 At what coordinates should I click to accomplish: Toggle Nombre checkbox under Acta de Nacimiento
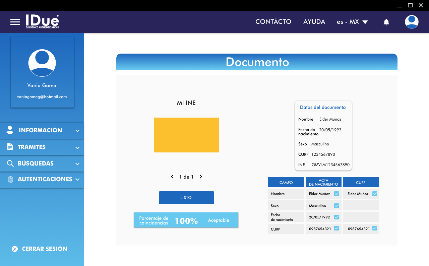point(336,194)
